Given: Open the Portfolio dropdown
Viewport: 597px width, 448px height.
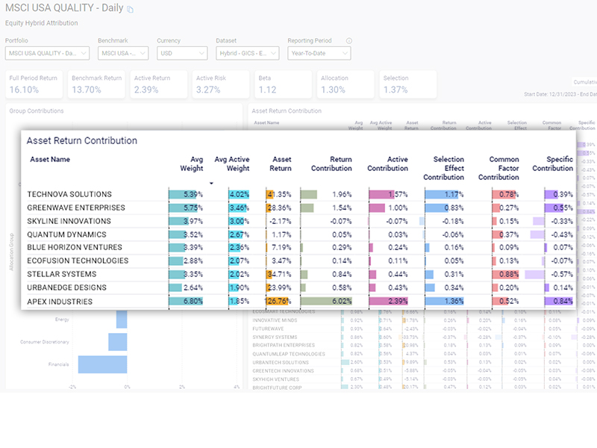Looking at the screenshot, I should coord(47,53).
